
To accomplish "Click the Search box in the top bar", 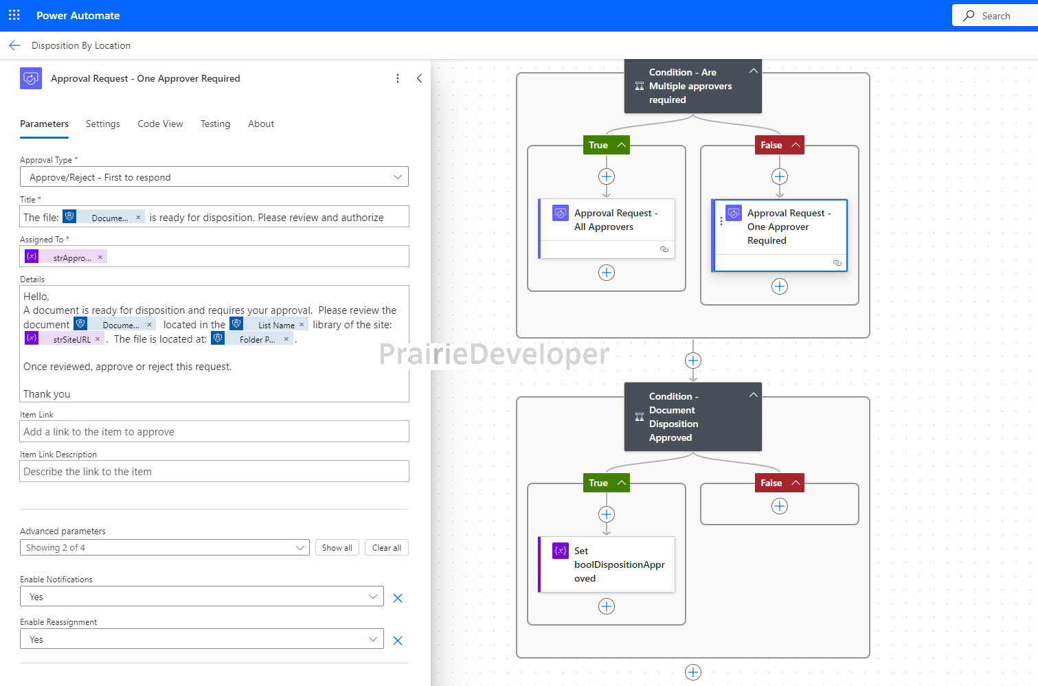I will pos(995,15).
